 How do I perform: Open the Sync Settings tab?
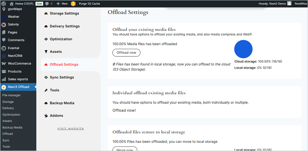[x=62, y=77]
